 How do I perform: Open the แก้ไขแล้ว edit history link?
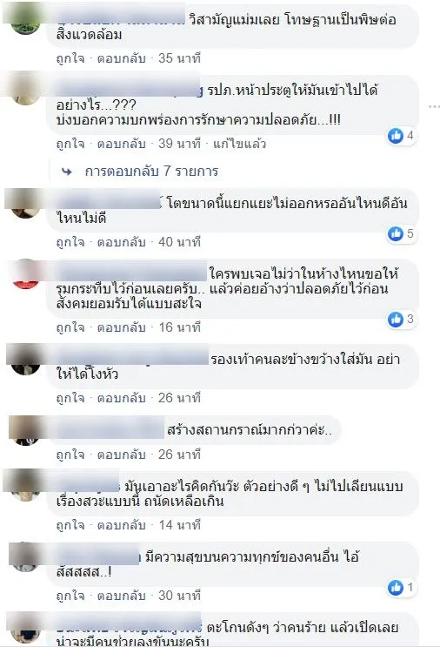point(239,144)
